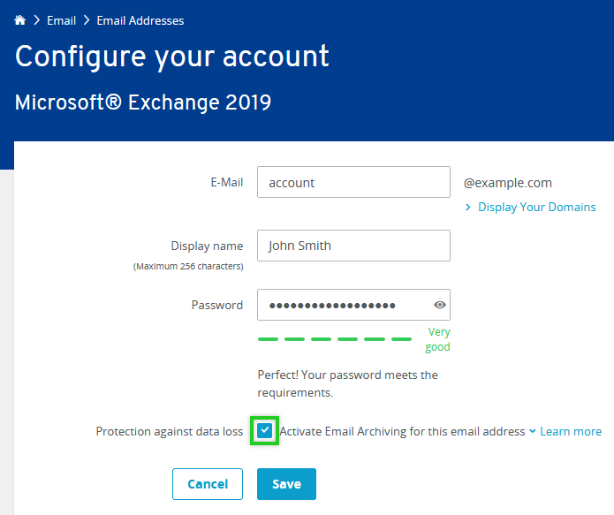Image resolution: width=614 pixels, height=515 pixels.
Task: Show password using the eye icon
Action: point(440,305)
